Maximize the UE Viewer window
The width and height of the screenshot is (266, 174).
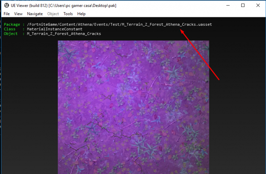click(x=243, y=5)
